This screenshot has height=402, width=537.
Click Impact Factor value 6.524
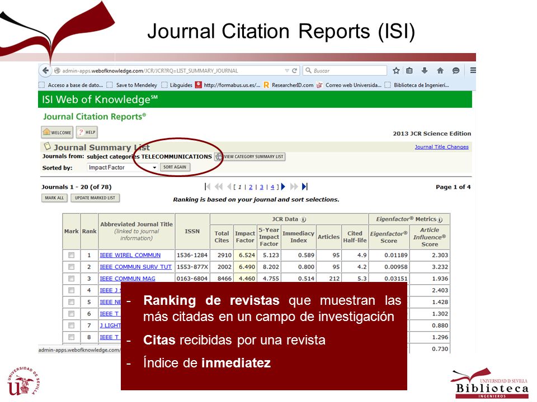click(x=247, y=255)
